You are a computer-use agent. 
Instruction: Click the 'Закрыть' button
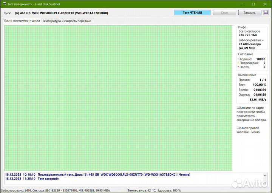(250, 13)
